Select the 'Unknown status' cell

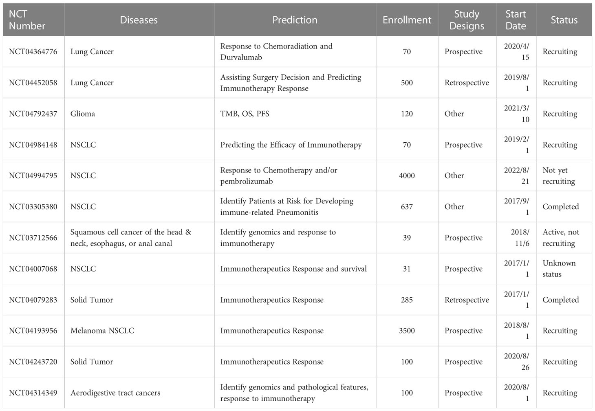[559, 269]
